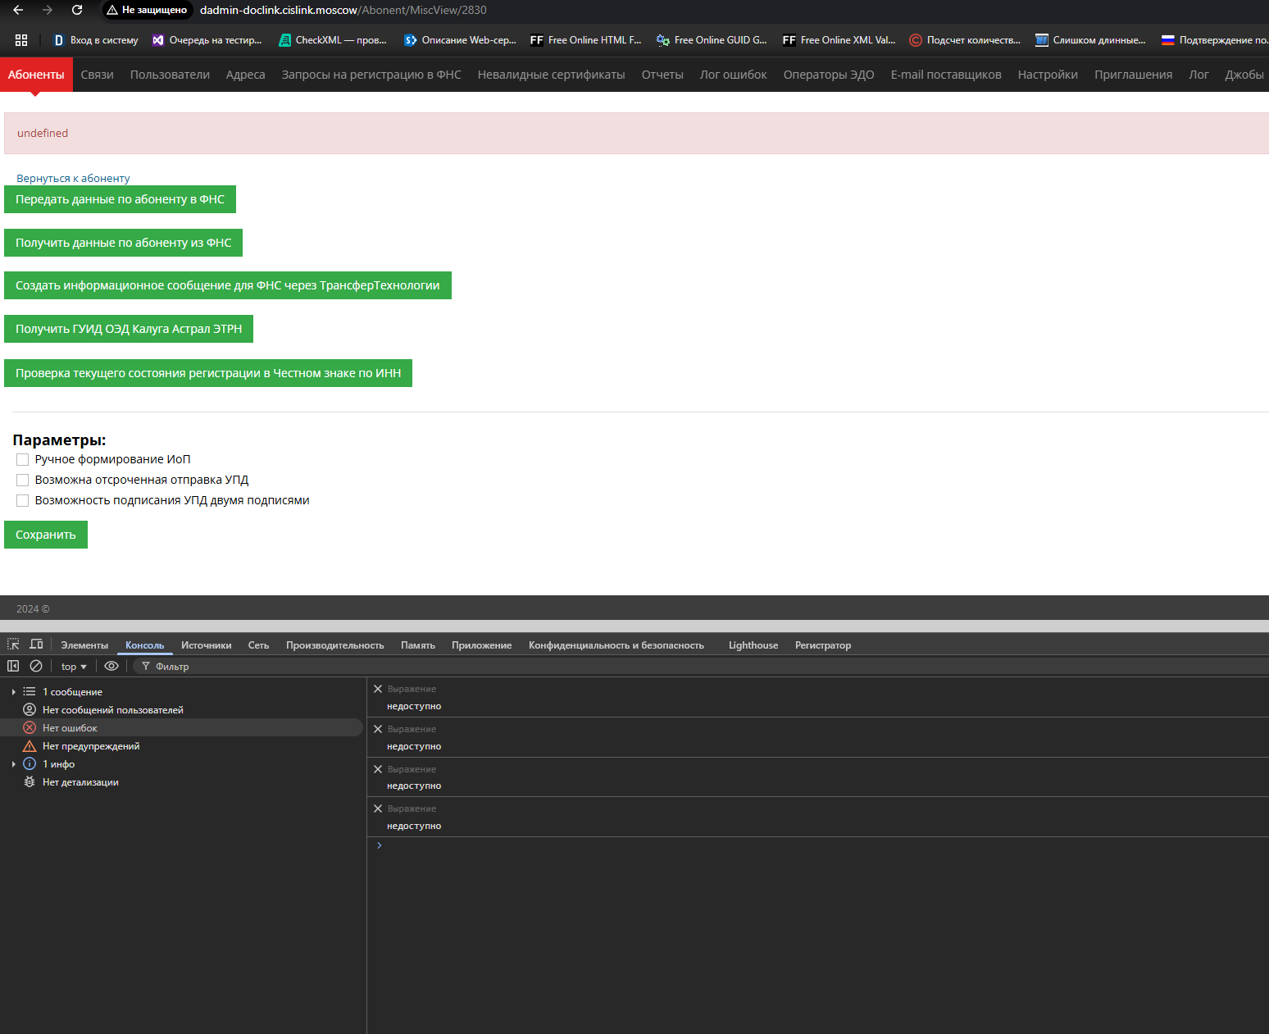Open the Free Online HTML F... bookmark
Viewport: 1269px width, 1034px height.
pos(586,40)
